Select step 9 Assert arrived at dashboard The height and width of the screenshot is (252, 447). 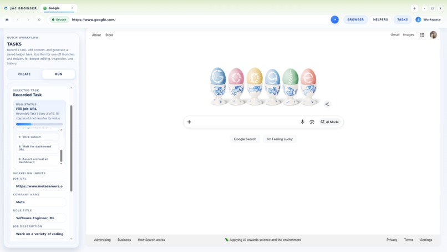(x=37, y=160)
